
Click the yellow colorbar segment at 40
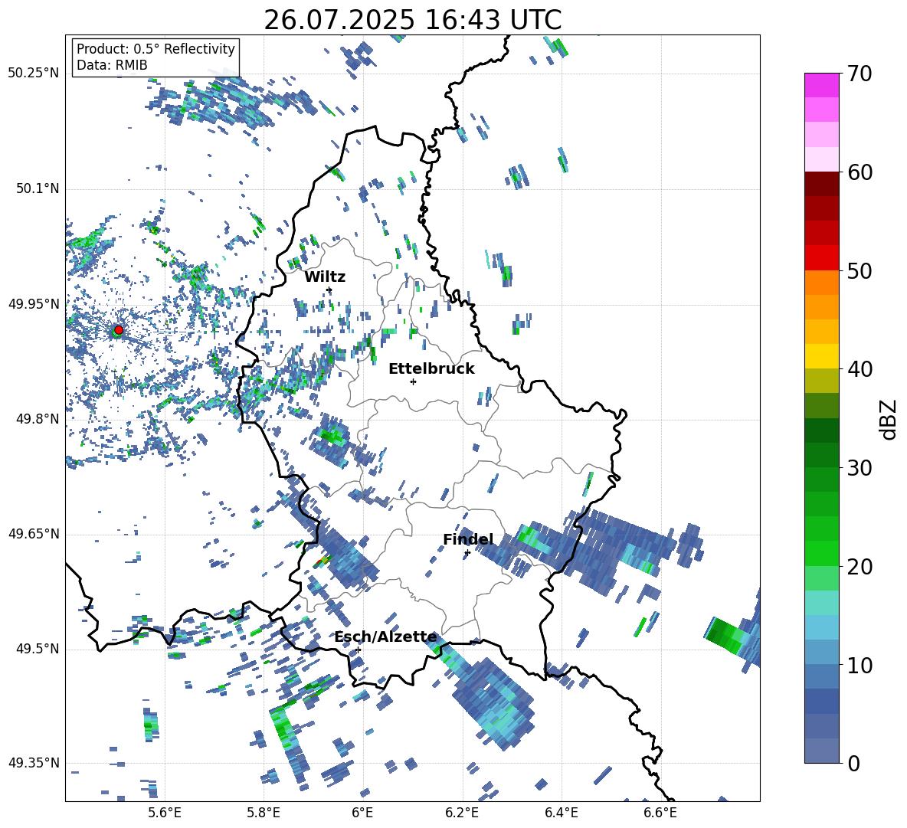821,356
